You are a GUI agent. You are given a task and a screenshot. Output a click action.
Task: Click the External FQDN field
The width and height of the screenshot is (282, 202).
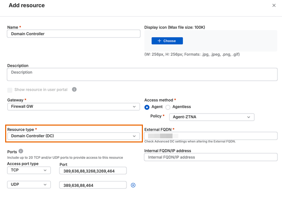tap(211, 136)
